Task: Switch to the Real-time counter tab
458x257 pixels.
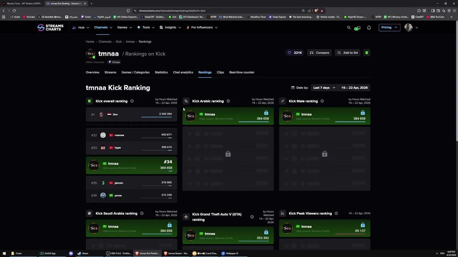Action: pos(242,72)
